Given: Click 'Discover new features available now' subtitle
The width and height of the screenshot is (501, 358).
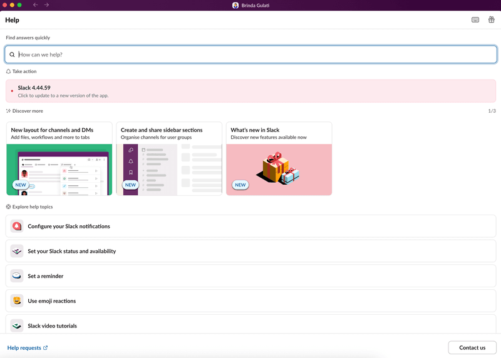Looking at the screenshot, I should coord(269,137).
